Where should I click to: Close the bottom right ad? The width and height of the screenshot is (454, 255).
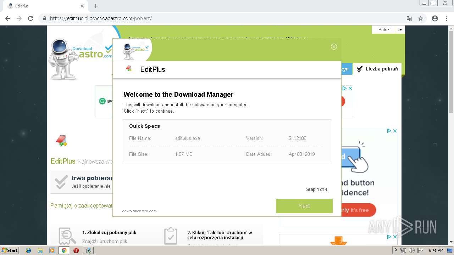coord(395,237)
